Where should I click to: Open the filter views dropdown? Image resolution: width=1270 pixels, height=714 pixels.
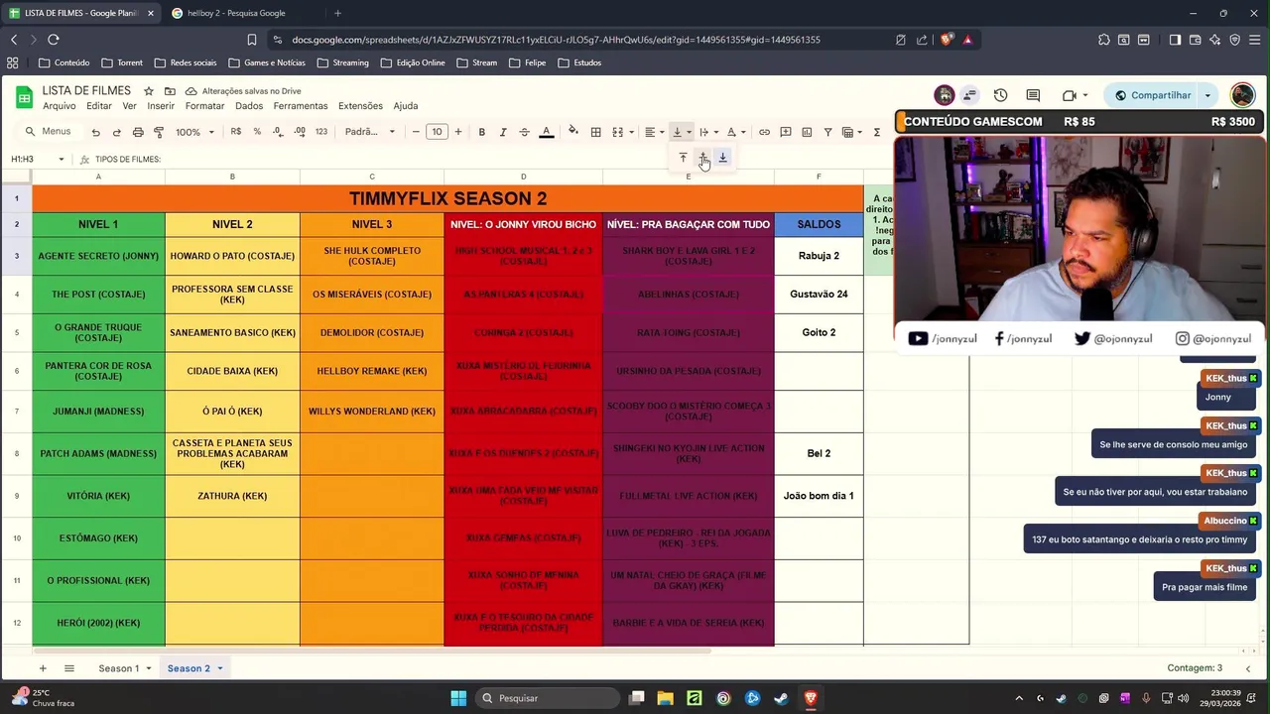coord(851,132)
